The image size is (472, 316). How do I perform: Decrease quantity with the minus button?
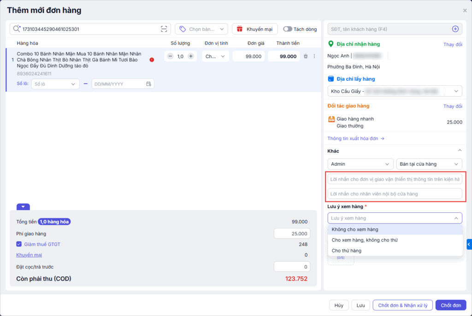[170, 56]
